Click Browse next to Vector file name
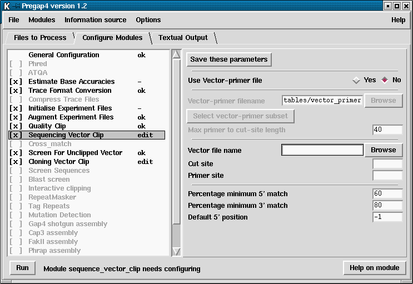413x284 pixels. (x=384, y=150)
